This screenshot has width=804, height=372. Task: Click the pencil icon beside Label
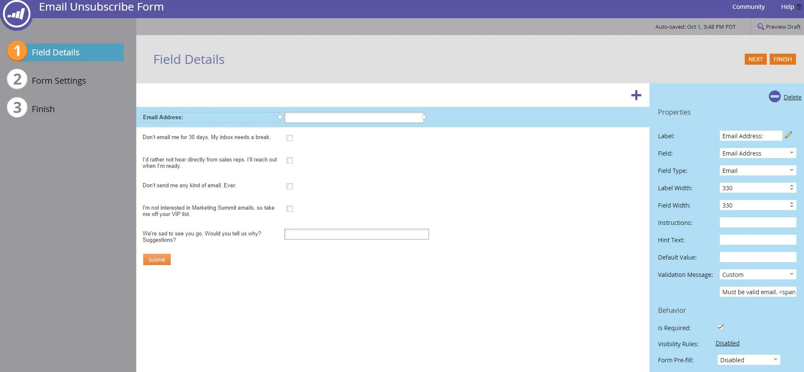788,135
